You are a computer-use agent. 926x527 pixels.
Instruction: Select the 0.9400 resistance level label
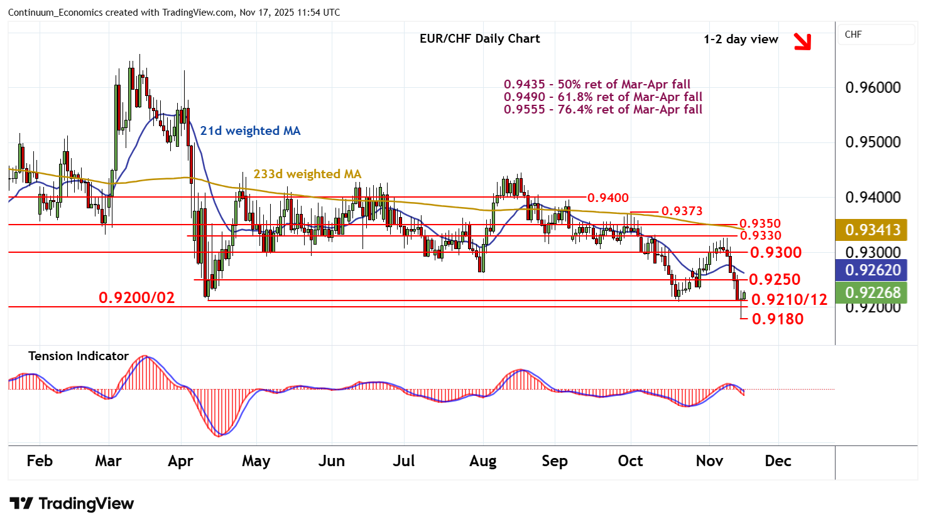pyautogui.click(x=607, y=198)
